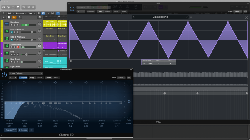This screenshot has height=140, width=250.
Task: Click the Q-Couple button
Action: [x=23, y=130]
